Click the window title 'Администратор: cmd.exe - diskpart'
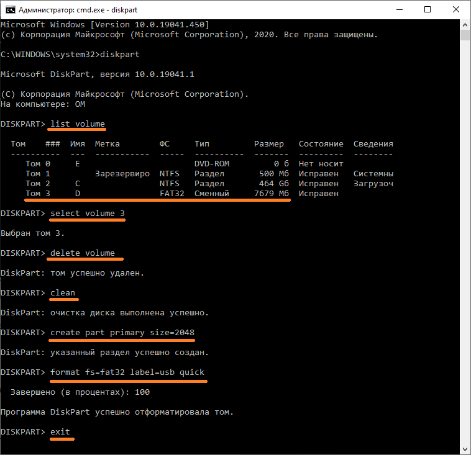This screenshot has height=455, width=471. tap(78, 10)
